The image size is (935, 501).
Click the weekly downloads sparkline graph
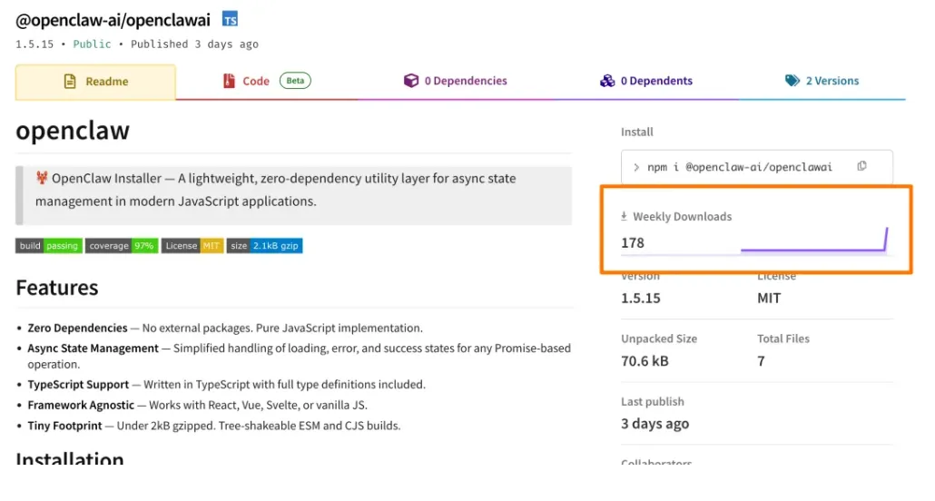click(x=813, y=242)
